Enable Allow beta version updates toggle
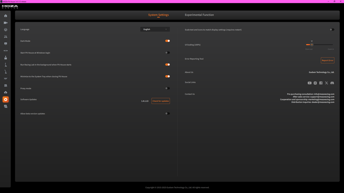 click(x=167, y=114)
